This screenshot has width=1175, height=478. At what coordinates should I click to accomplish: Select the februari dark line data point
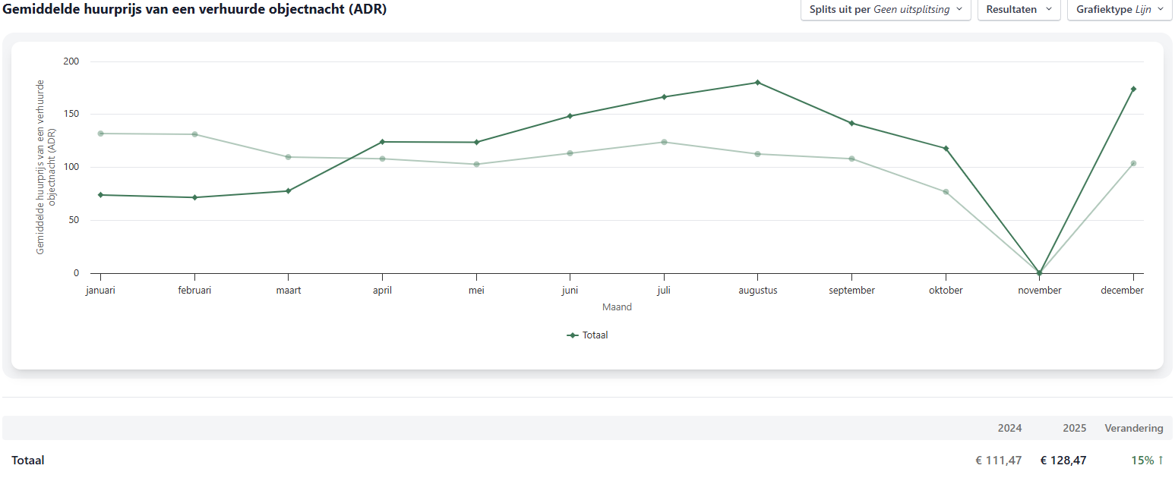[x=194, y=197]
